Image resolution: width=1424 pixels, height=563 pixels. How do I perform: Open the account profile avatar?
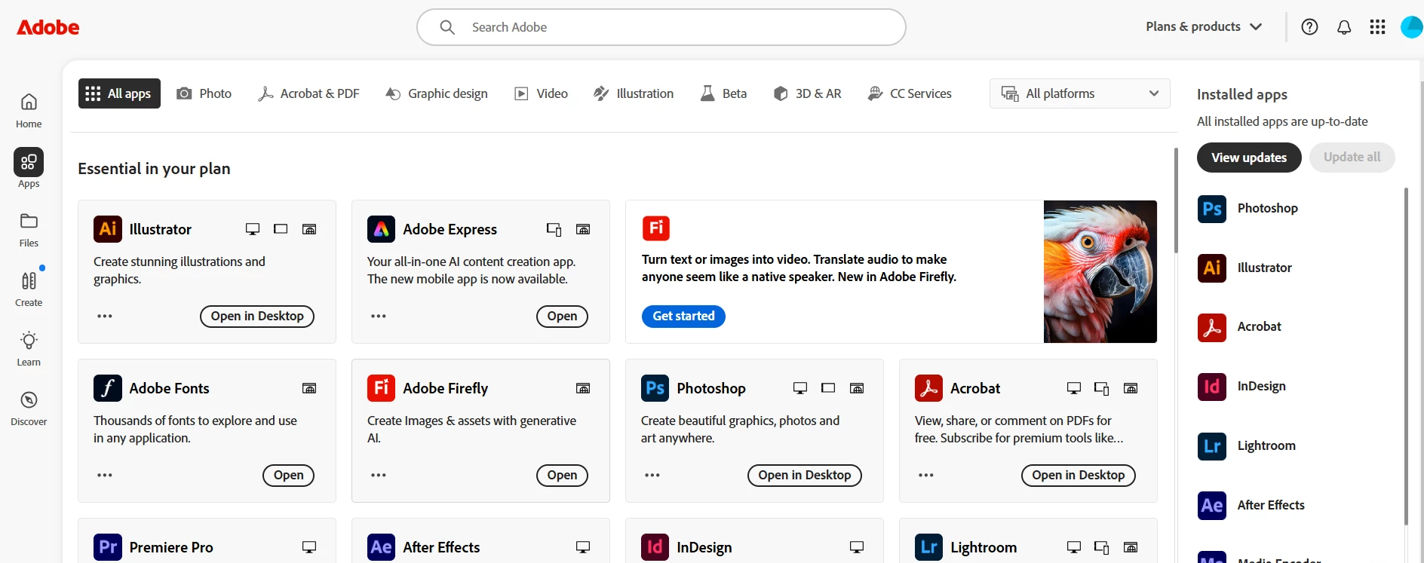click(x=1411, y=27)
